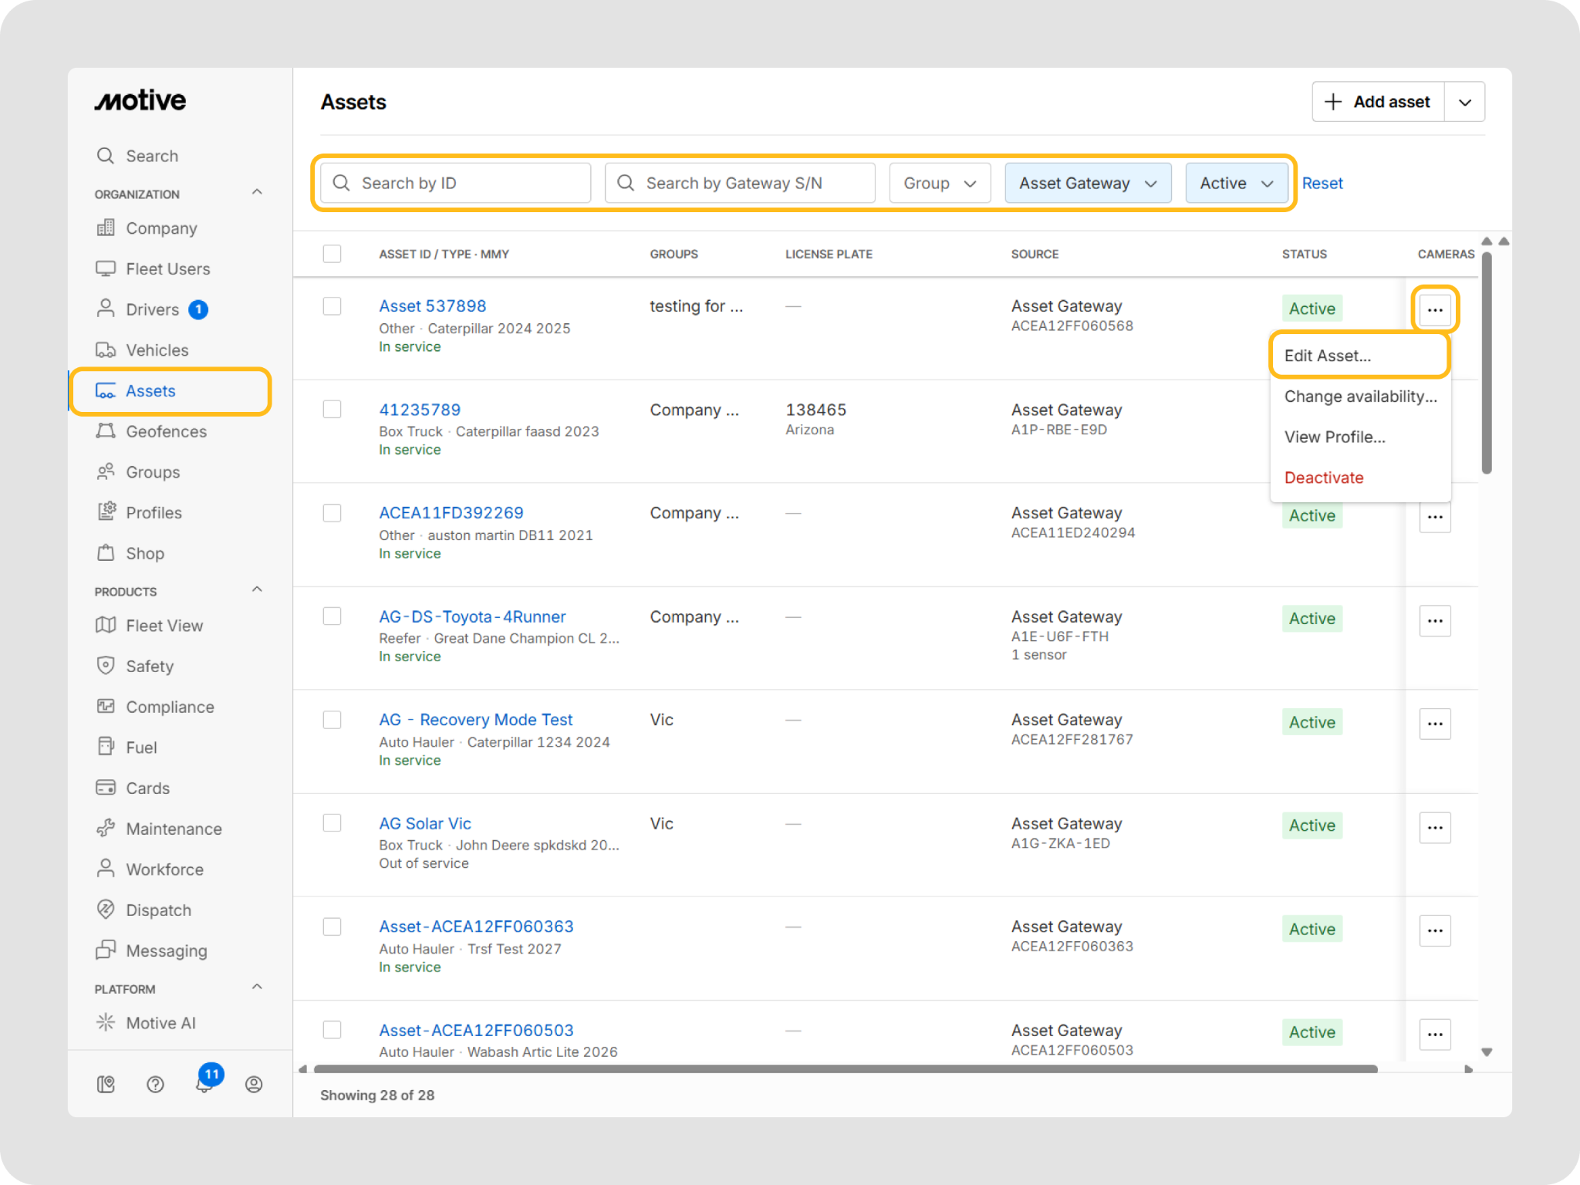
Task: Click the Reset filters link
Action: [x=1322, y=183]
